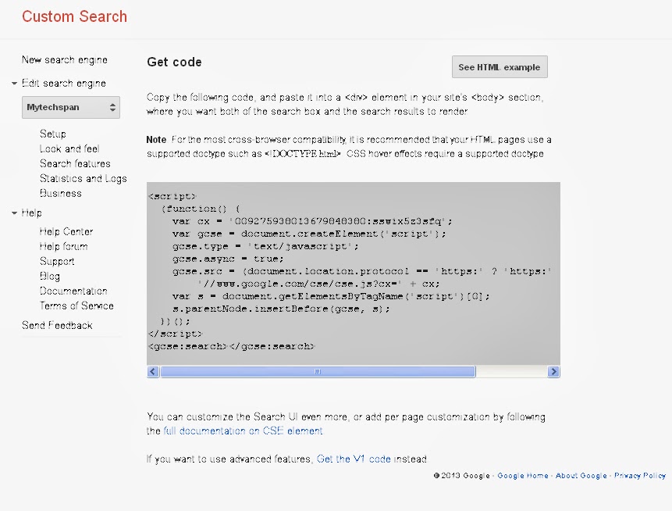
Task: Click Send Feedback
Action: [57, 325]
